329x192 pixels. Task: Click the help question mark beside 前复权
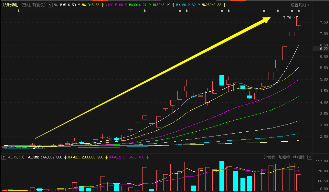click(50, 5)
